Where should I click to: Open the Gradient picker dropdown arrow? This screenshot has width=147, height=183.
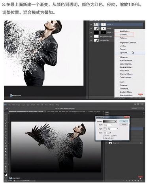pyautogui.click(x=116, y=121)
